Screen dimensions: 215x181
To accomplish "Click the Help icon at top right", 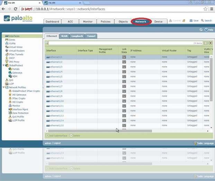I will [206, 30].
